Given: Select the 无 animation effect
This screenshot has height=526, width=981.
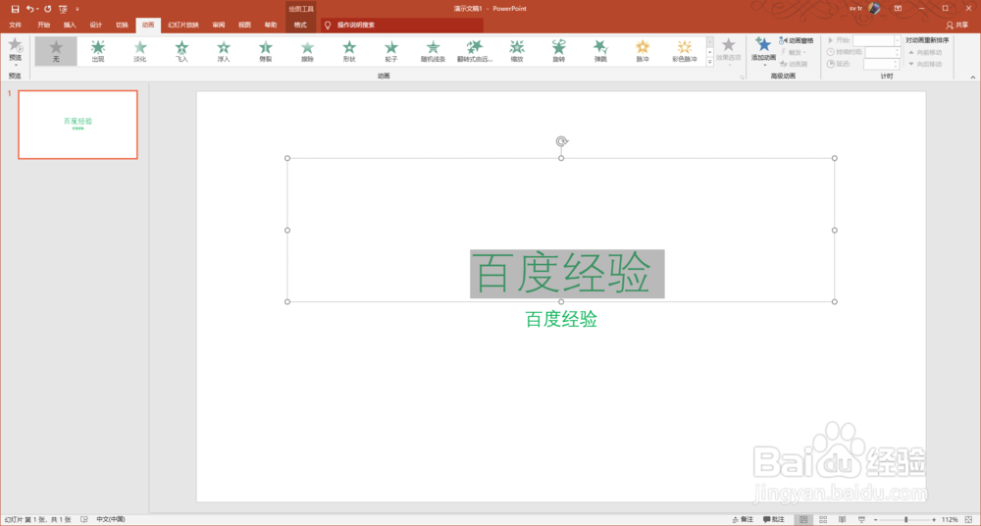Looking at the screenshot, I should (56, 51).
